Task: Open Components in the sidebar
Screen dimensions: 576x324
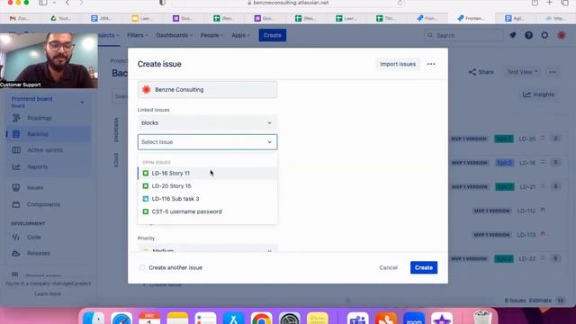Action: coord(48,204)
